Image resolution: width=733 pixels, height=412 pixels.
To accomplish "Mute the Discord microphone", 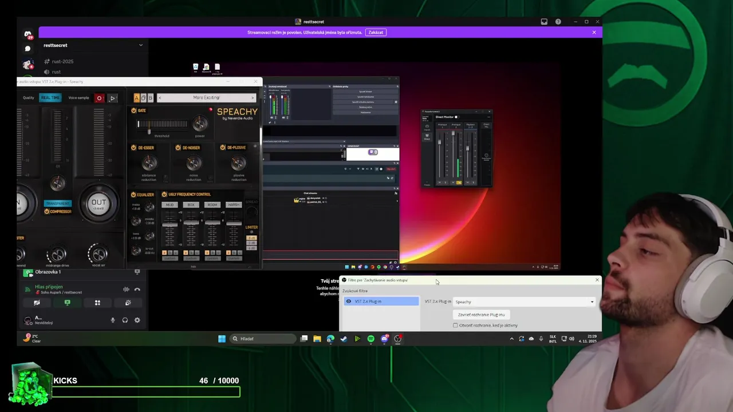I will point(113,320).
